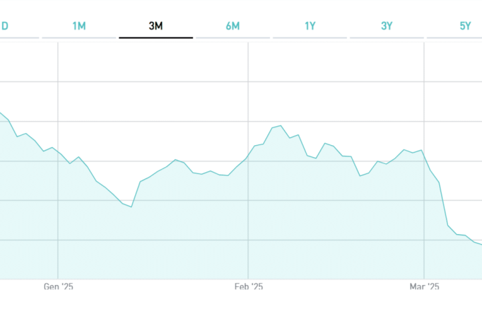Viewport: 482px width, 321px height.
Task: Click the line's starting point at left edge
Action: (x=1, y=113)
